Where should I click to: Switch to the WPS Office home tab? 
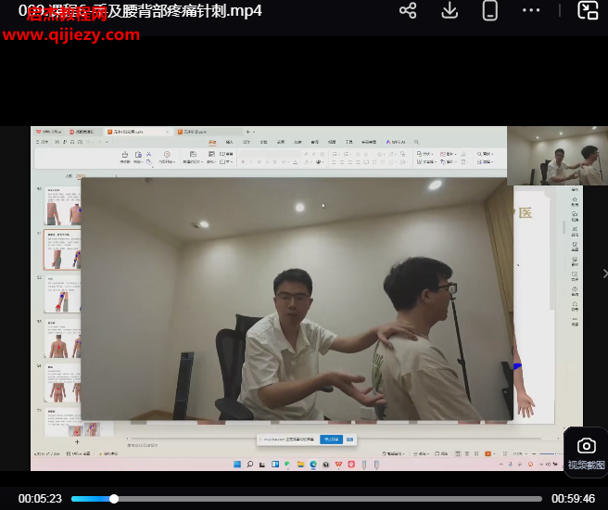(x=48, y=132)
